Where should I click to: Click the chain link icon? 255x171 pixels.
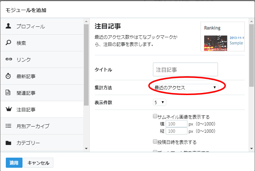[x=9, y=59]
